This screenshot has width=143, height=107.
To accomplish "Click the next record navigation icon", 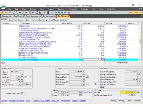I will tap(62, 13).
